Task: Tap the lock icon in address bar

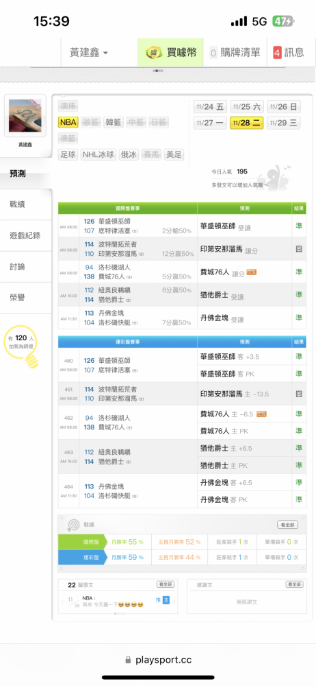Action: [128, 660]
